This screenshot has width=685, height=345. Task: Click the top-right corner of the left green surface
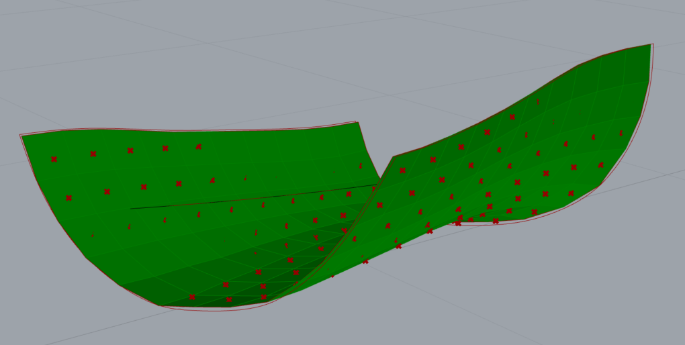coord(357,123)
